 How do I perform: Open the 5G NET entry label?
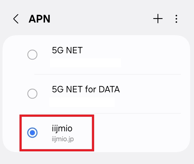[67, 50]
